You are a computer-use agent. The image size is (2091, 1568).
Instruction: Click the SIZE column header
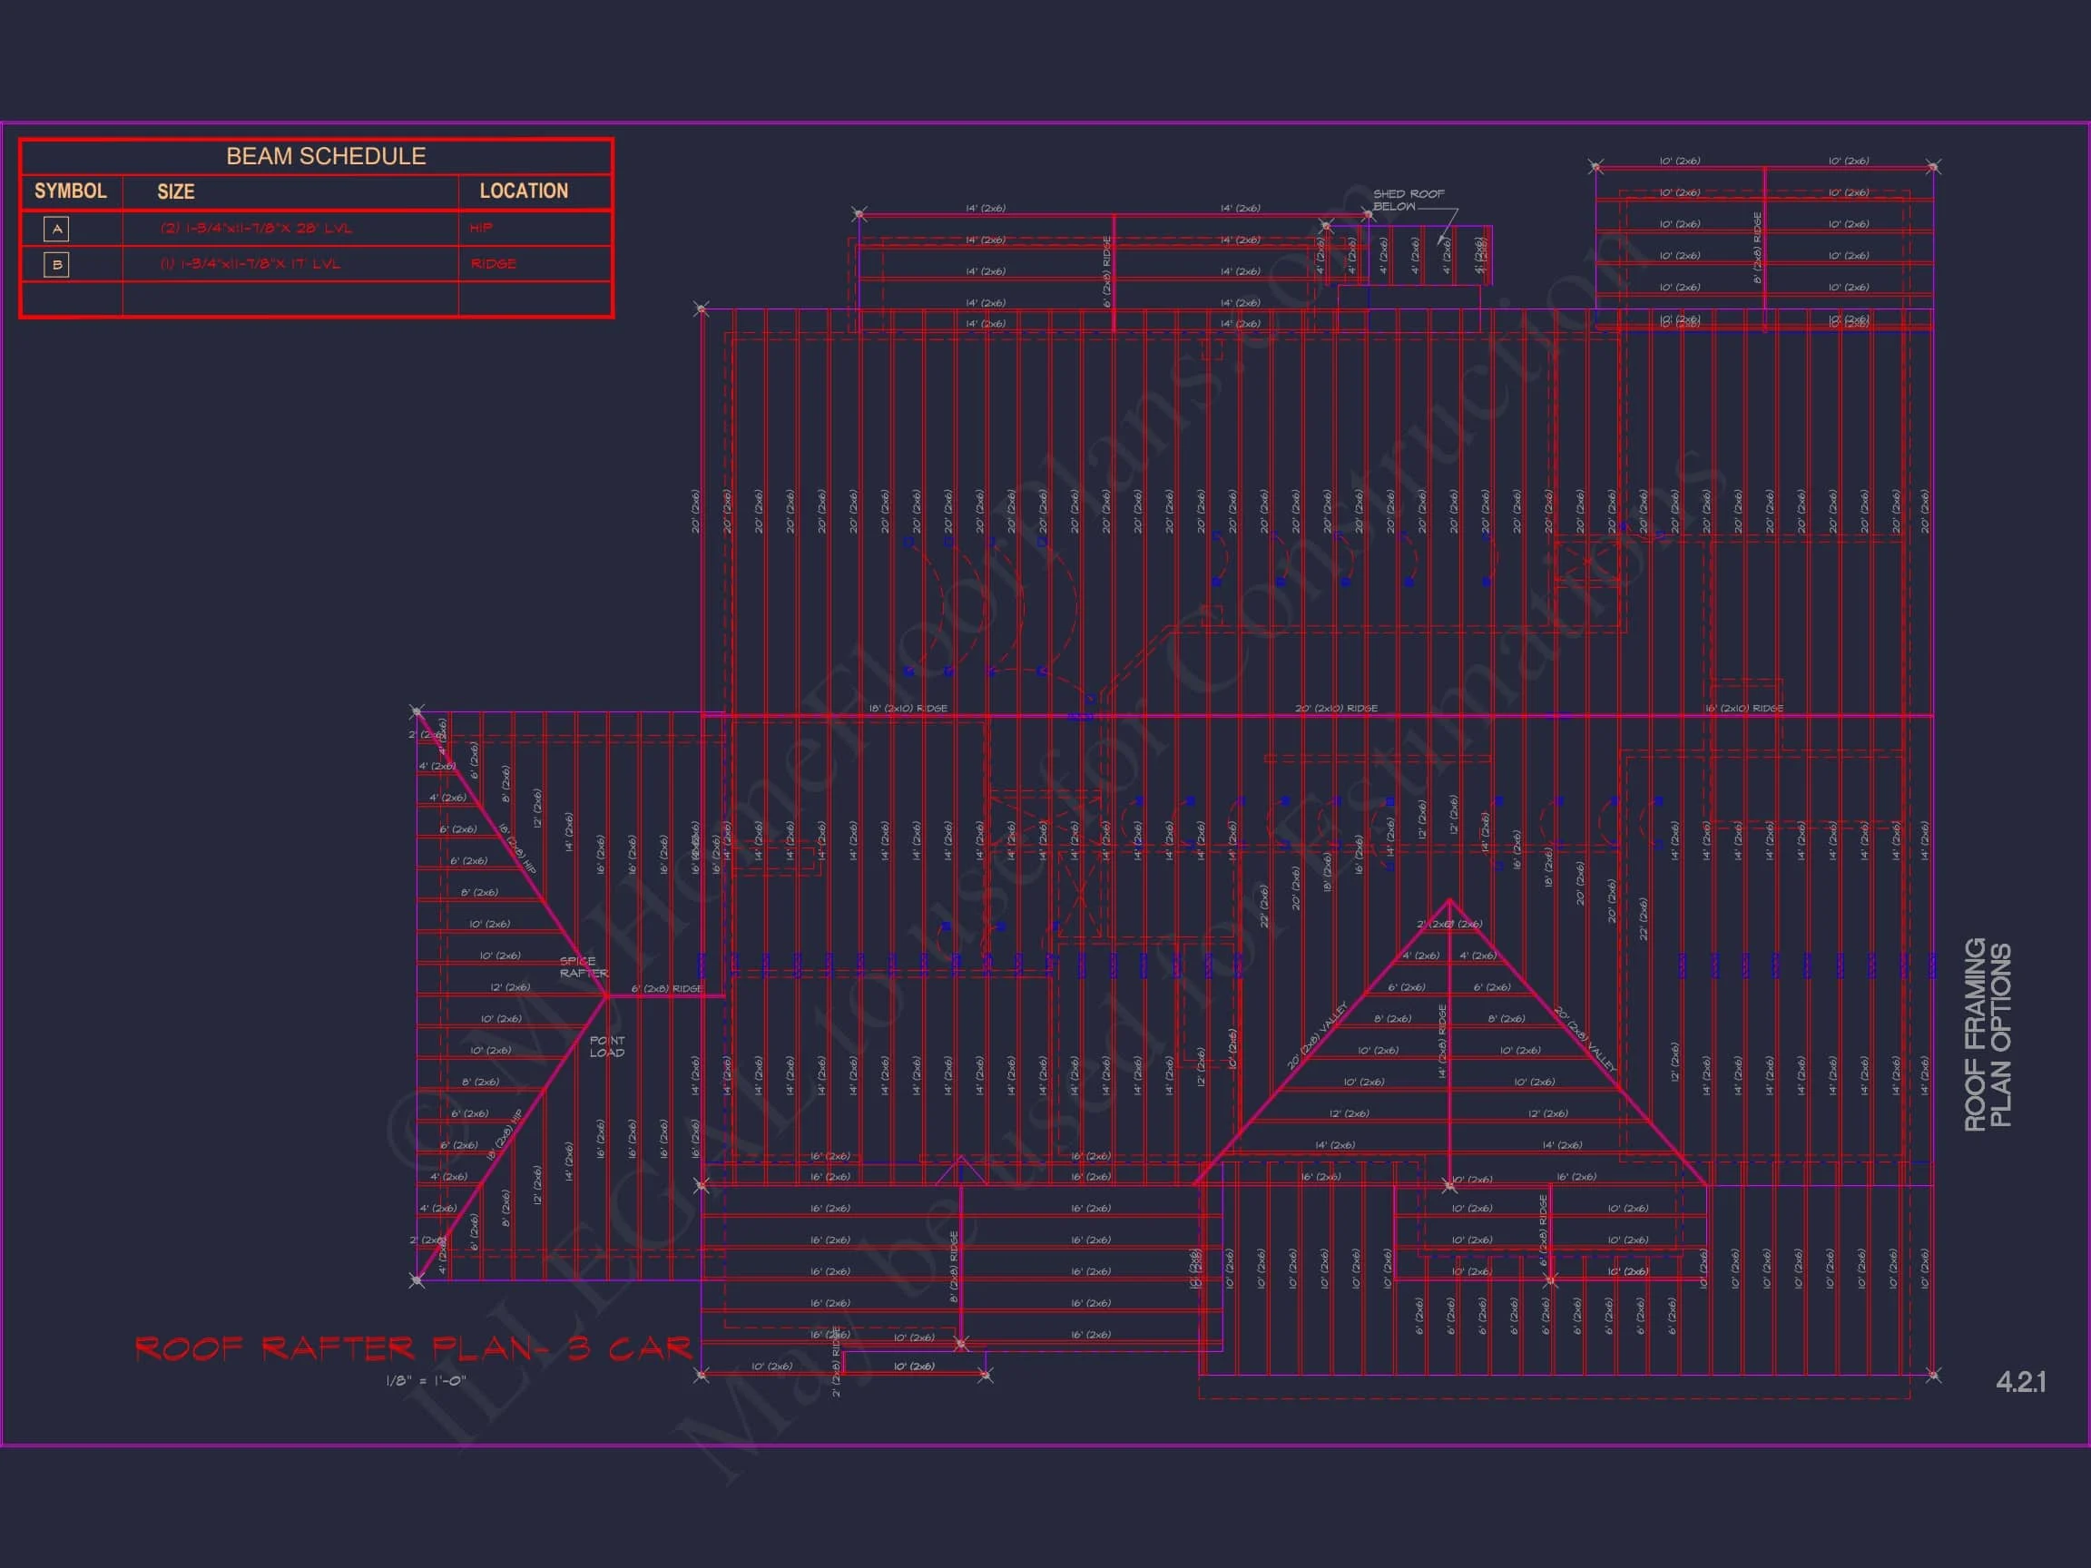click(176, 191)
